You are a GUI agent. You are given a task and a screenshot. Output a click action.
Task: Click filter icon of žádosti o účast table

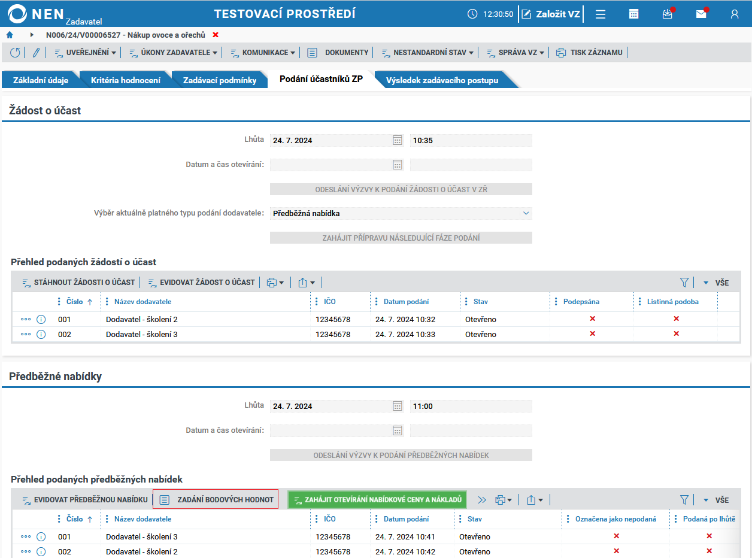(684, 282)
